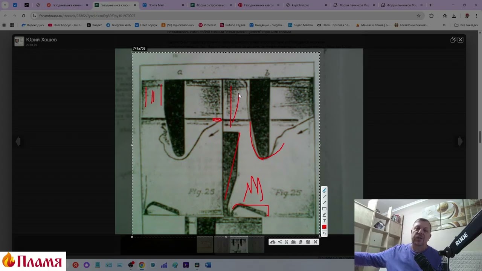
Task: Open Telegram Web bookmark
Action: click(x=118, y=25)
